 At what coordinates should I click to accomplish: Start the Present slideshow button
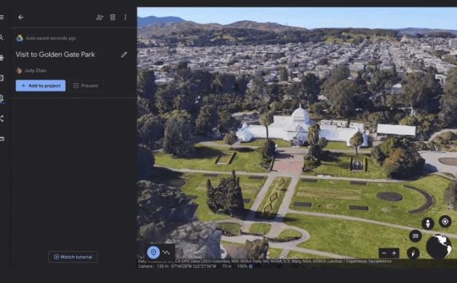tap(86, 86)
